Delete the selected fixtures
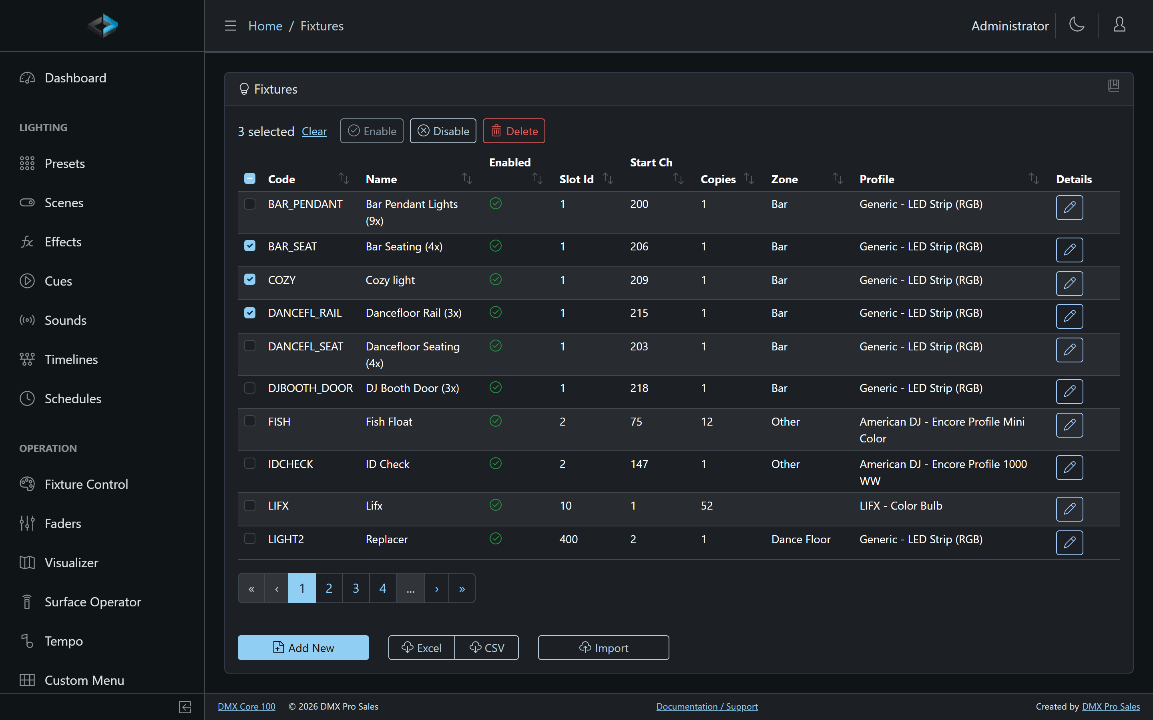The height and width of the screenshot is (720, 1153). pyautogui.click(x=514, y=131)
